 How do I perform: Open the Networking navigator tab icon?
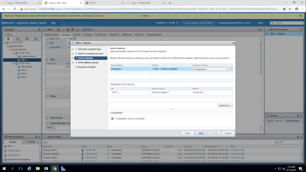(36, 39)
